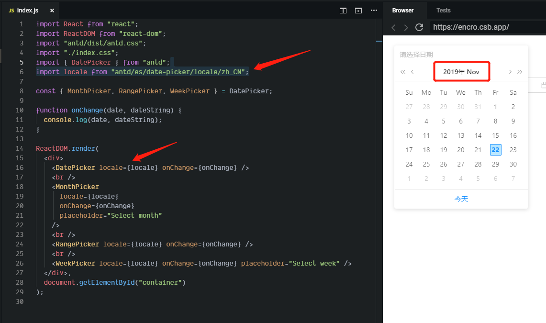Screen dimensions: 546x323
Task: Refresh the browser preview page
Action: (419, 27)
